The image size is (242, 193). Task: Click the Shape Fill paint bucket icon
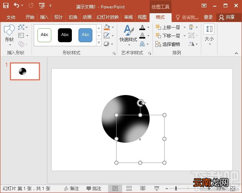(107, 27)
